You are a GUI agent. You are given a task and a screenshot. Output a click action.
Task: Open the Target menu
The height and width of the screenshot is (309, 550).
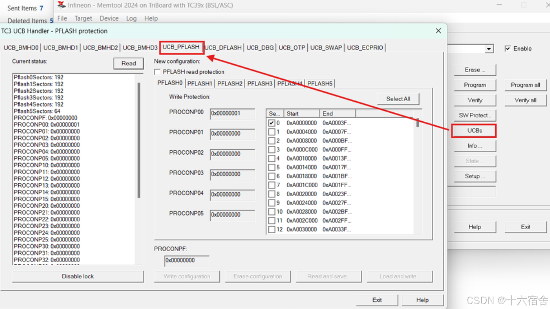(83, 18)
